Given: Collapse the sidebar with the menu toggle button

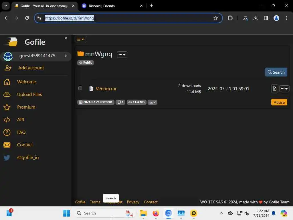Looking at the screenshot, I should 81,39.
